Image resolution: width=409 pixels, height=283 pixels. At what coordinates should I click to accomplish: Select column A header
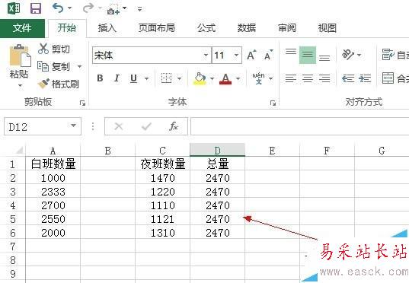(x=53, y=151)
